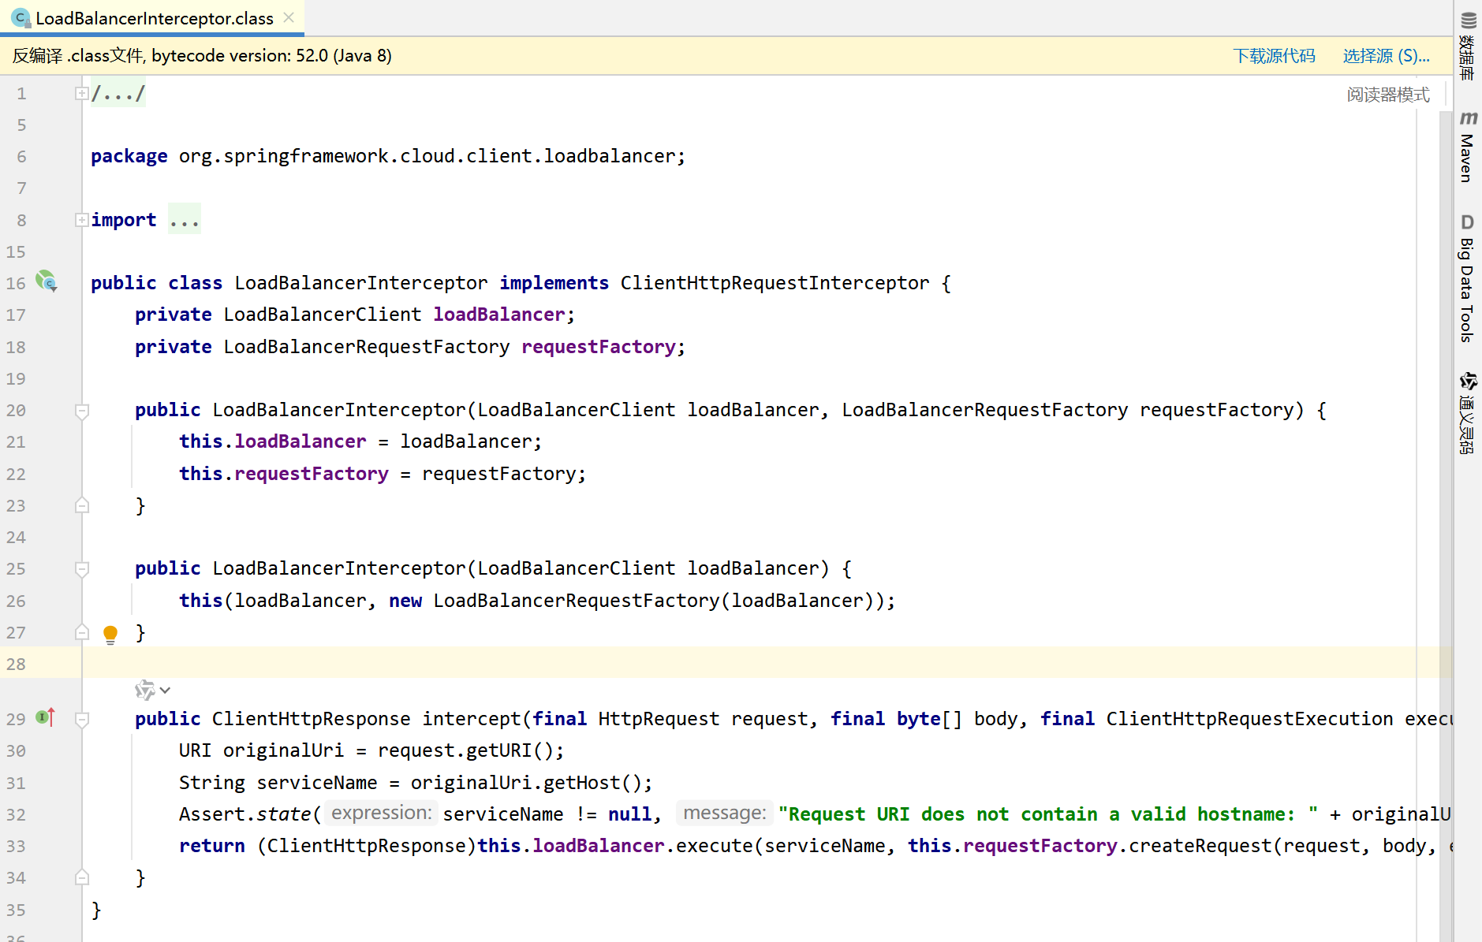Expand the folded comment on line 1
The height and width of the screenshot is (942, 1482).
[x=81, y=93]
